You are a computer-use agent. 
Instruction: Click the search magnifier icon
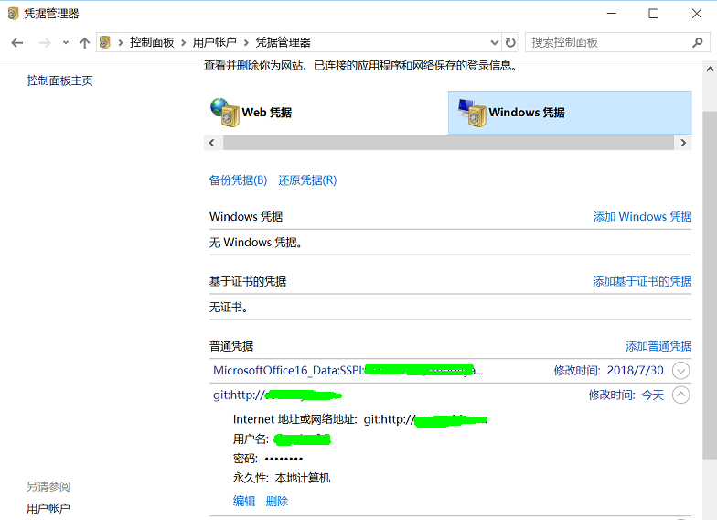698,42
